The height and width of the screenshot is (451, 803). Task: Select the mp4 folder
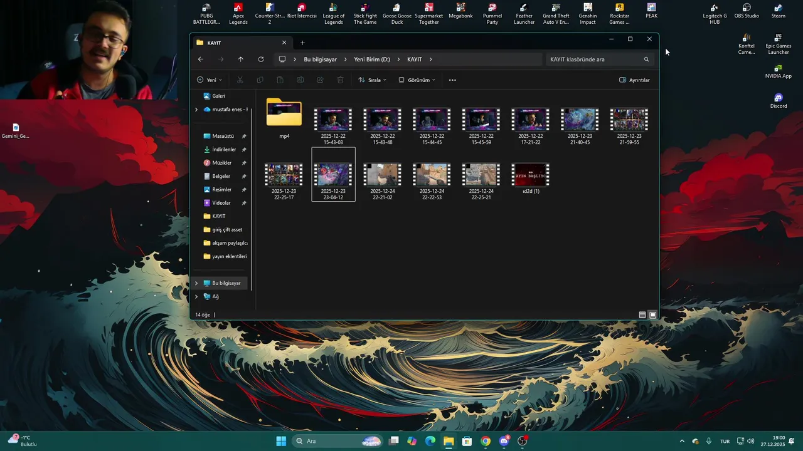coord(284,118)
